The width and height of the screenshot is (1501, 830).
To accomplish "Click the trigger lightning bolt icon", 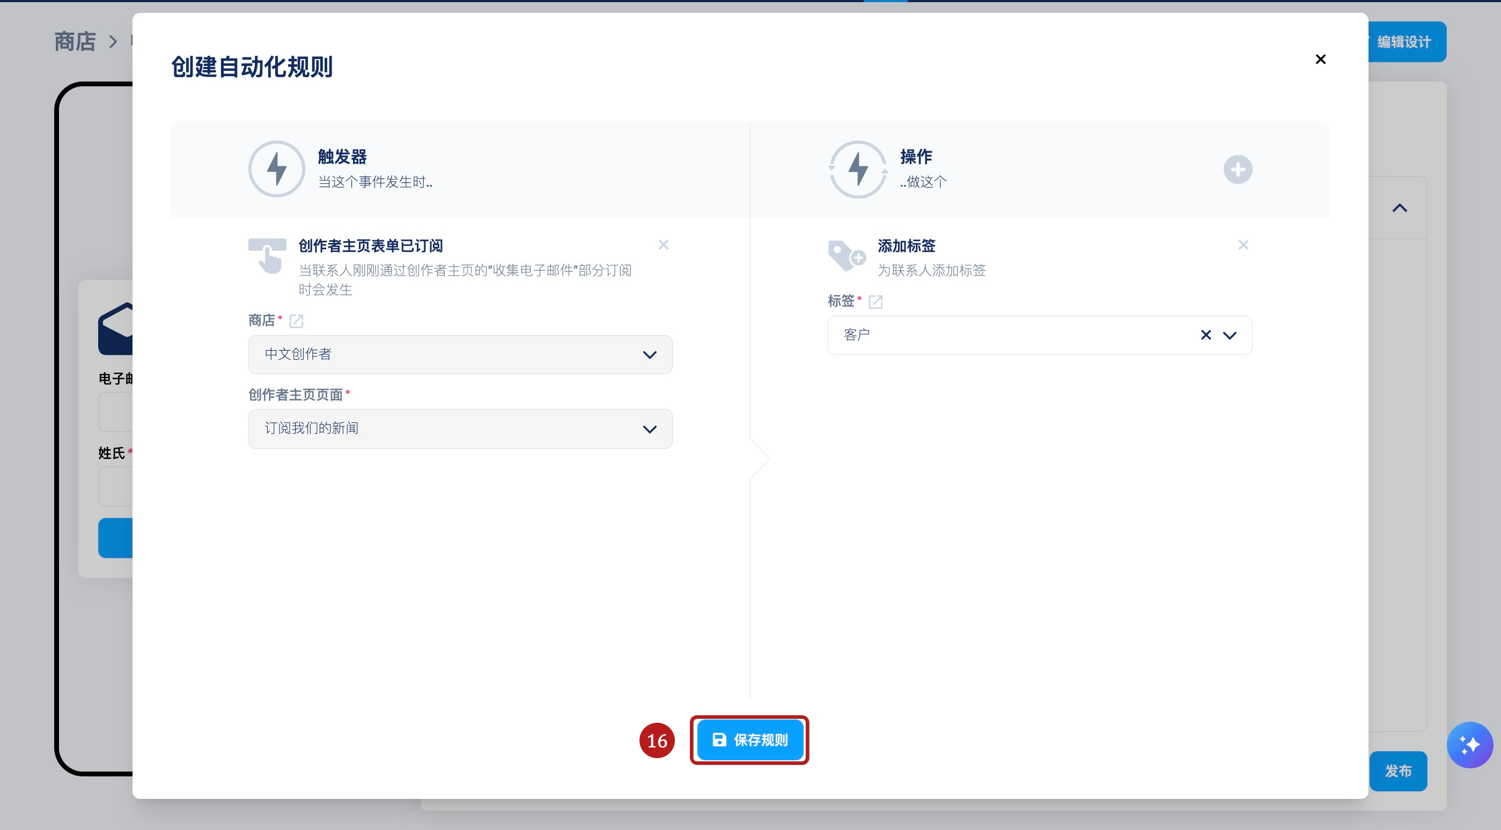I will click(276, 169).
